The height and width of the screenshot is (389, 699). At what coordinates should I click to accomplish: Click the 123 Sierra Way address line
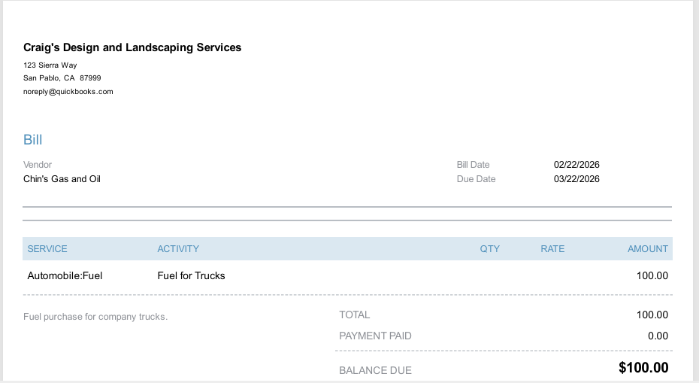tap(50, 65)
